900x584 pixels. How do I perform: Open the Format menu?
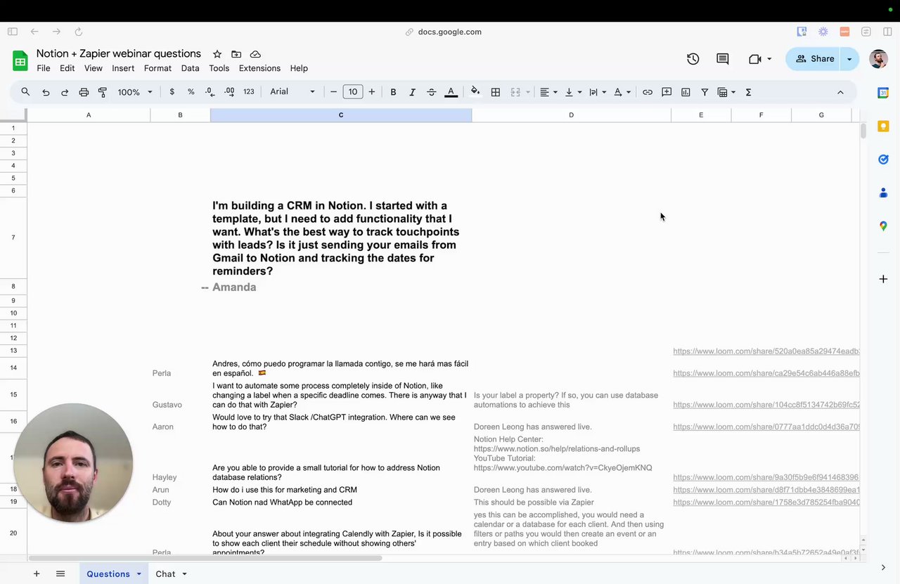[x=157, y=68]
